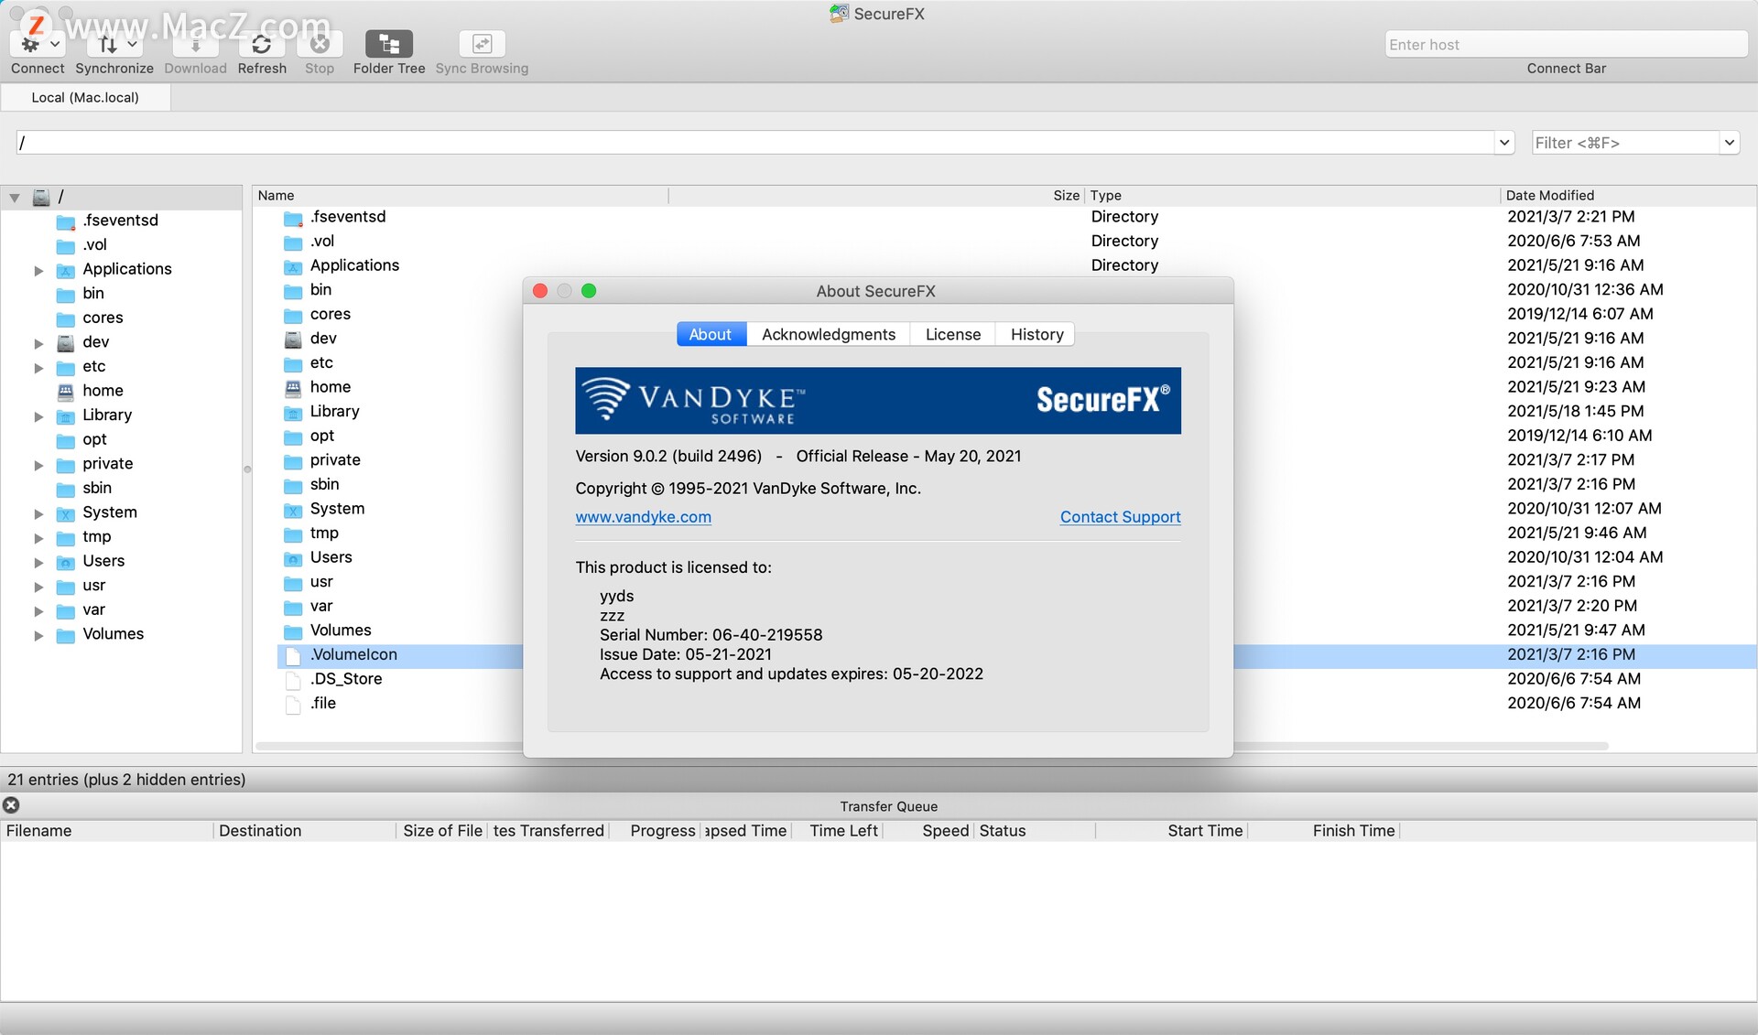Image resolution: width=1758 pixels, height=1035 pixels.
Task: Select var in the folder tree
Action: 93,609
